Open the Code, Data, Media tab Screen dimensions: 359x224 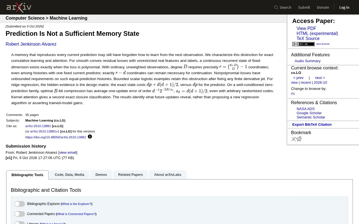pos(70,175)
